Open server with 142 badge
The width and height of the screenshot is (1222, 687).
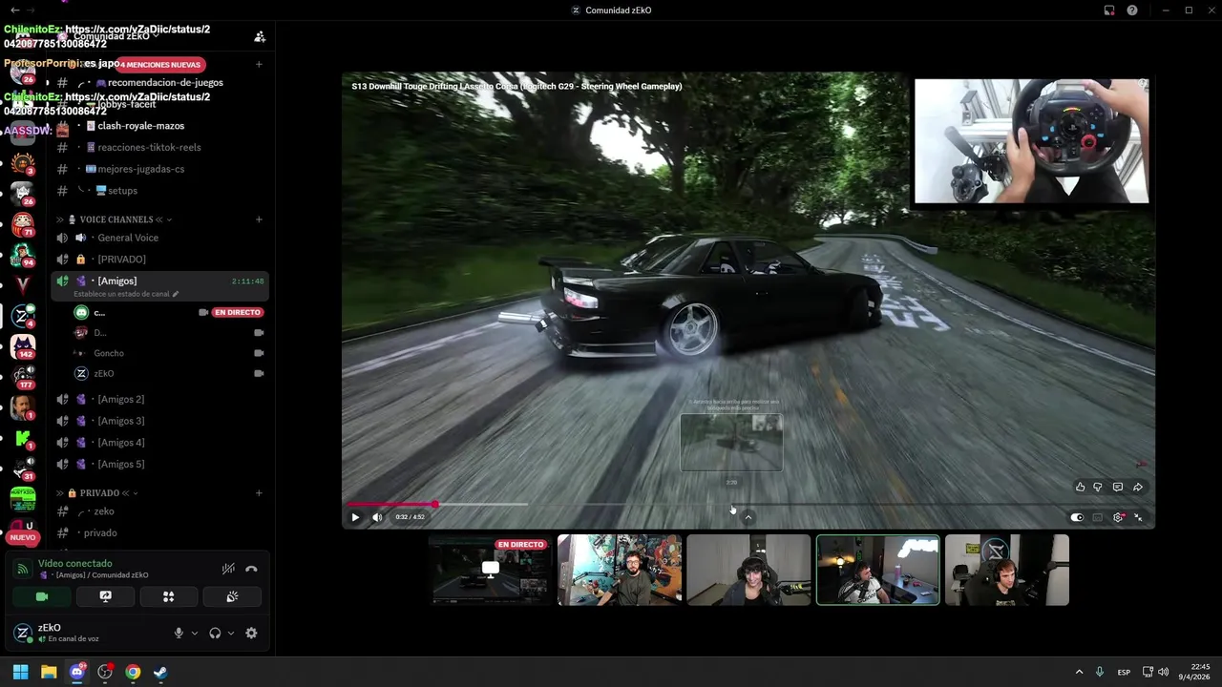23,346
